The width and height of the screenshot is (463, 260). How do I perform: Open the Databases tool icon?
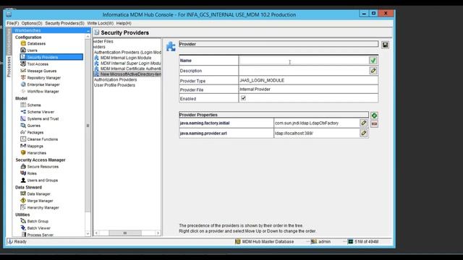pos(23,43)
